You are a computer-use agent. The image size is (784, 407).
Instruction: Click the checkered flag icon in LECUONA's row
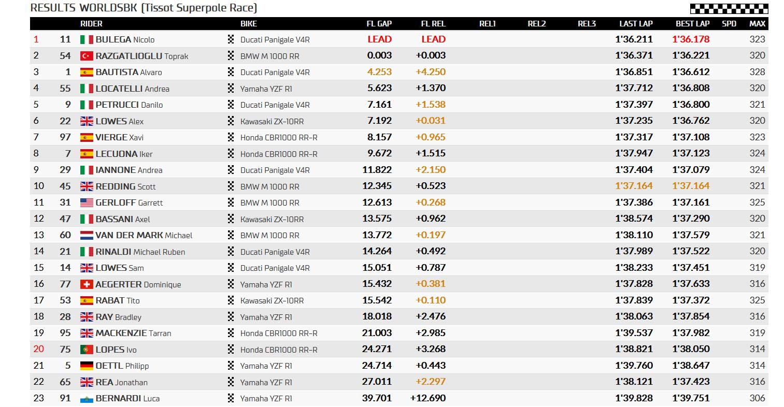tap(231, 154)
